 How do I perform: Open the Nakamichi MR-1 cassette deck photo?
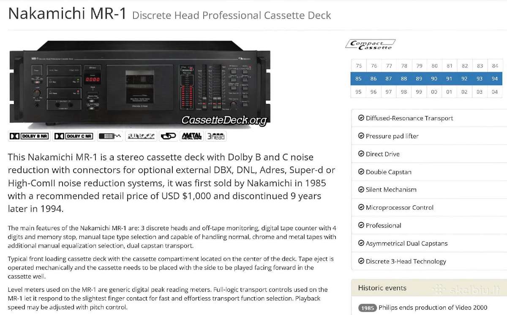pyautogui.click(x=140, y=84)
